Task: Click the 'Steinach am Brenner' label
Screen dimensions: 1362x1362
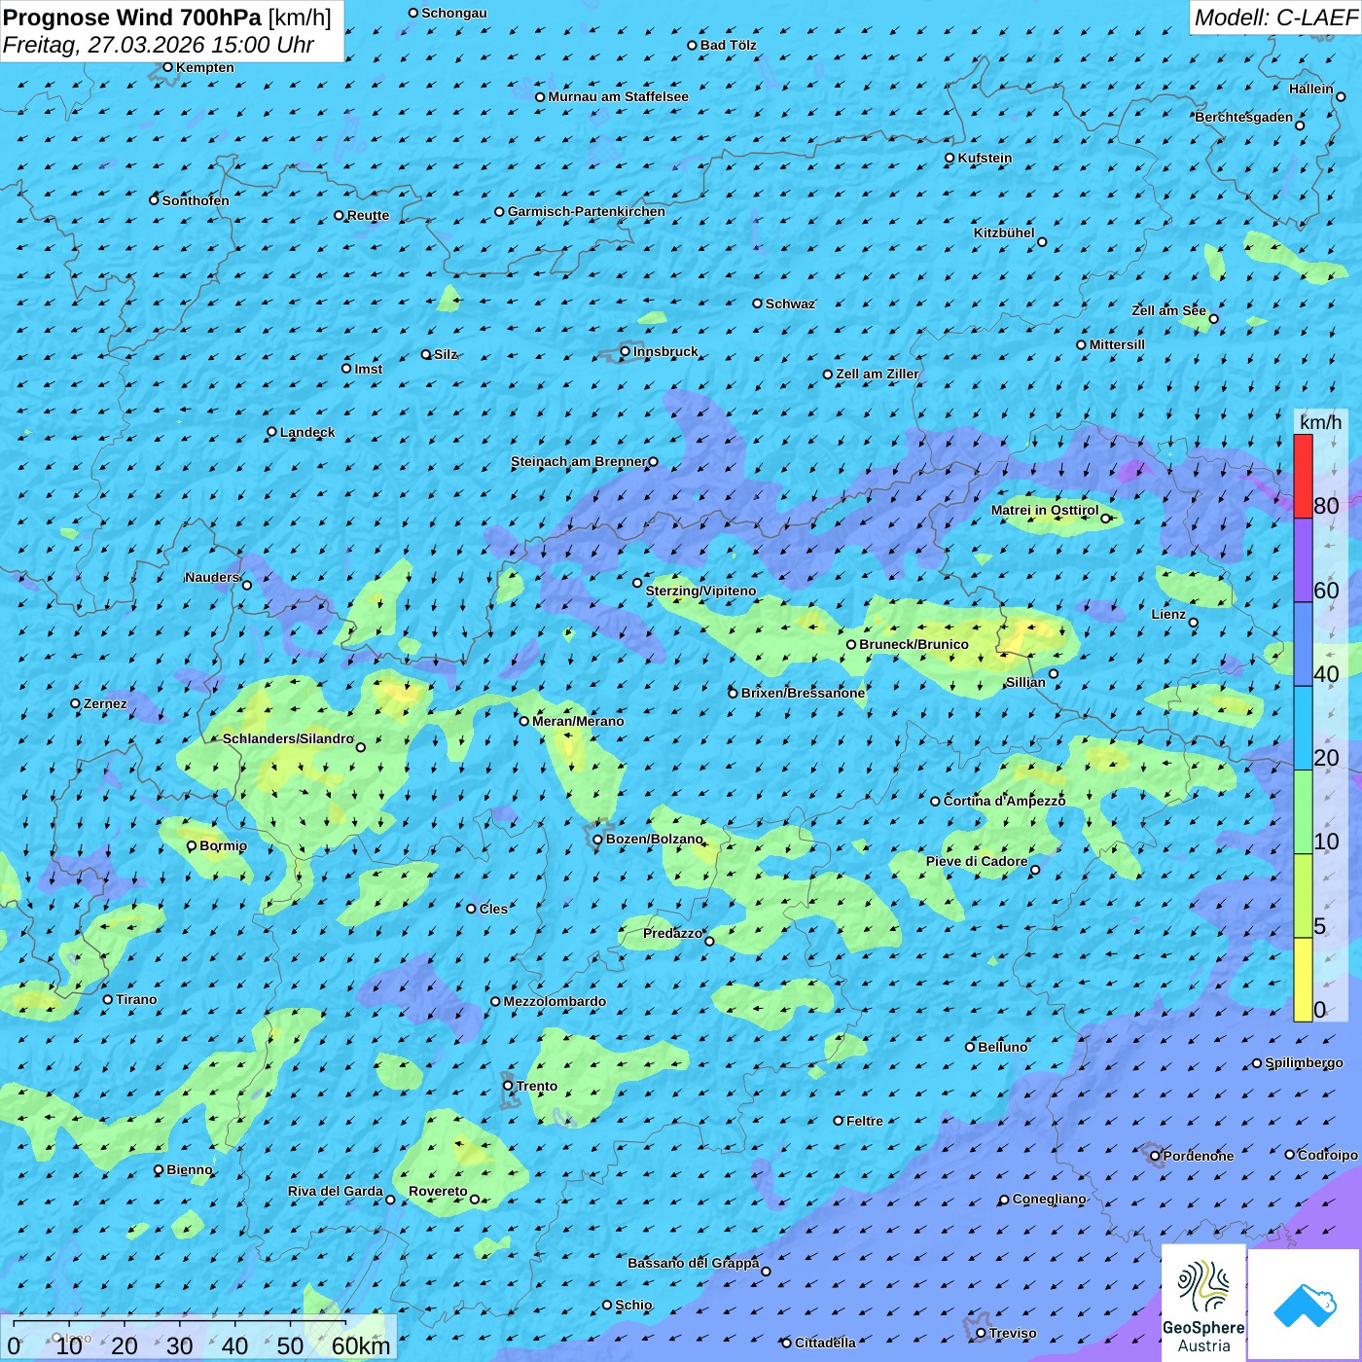Action: click(578, 462)
